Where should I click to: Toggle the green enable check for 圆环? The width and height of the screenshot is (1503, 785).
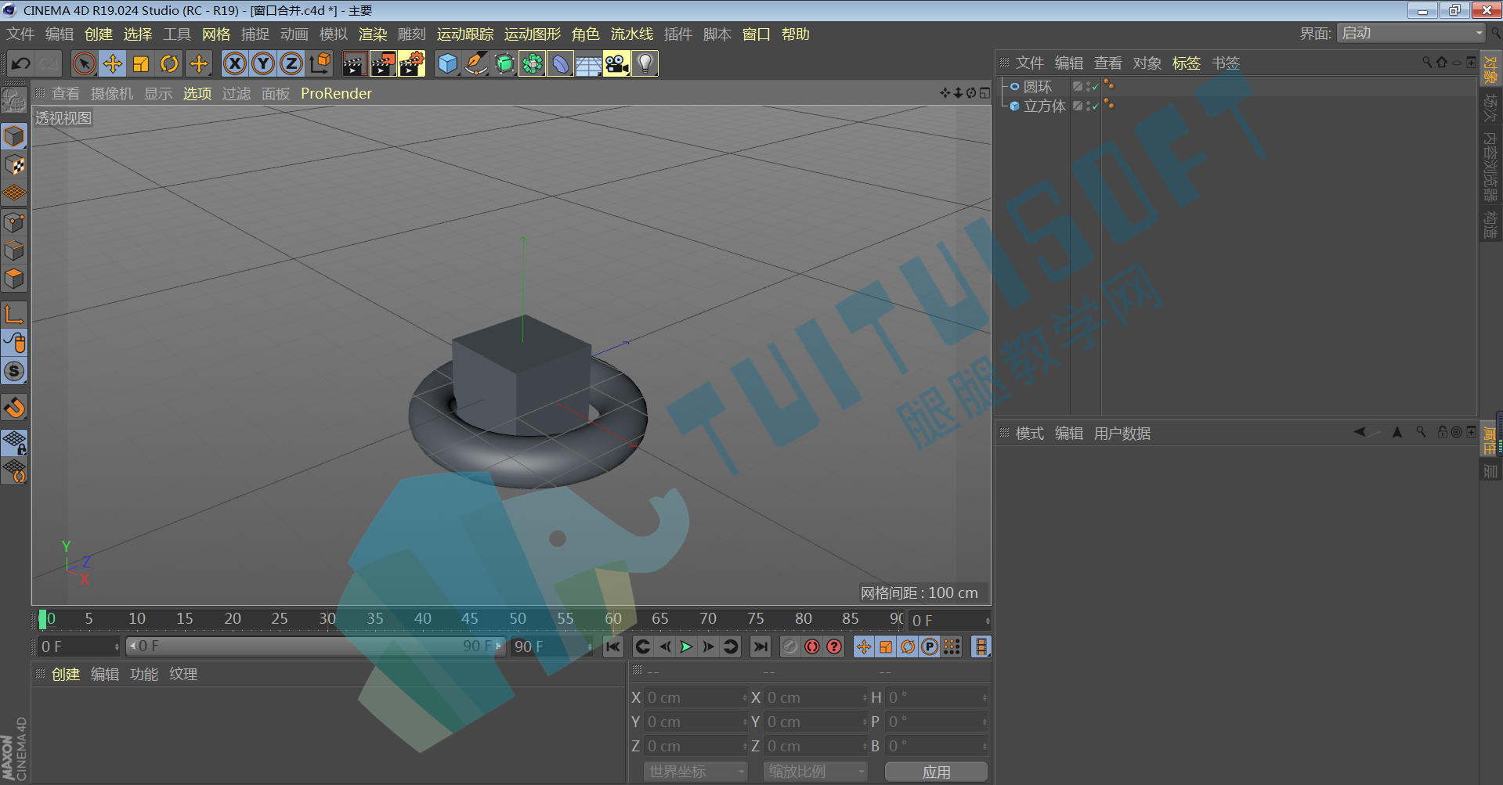[x=1095, y=87]
